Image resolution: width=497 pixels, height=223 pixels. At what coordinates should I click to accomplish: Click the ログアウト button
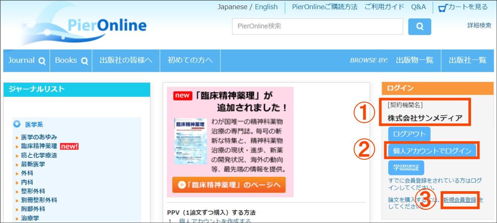tap(409, 134)
